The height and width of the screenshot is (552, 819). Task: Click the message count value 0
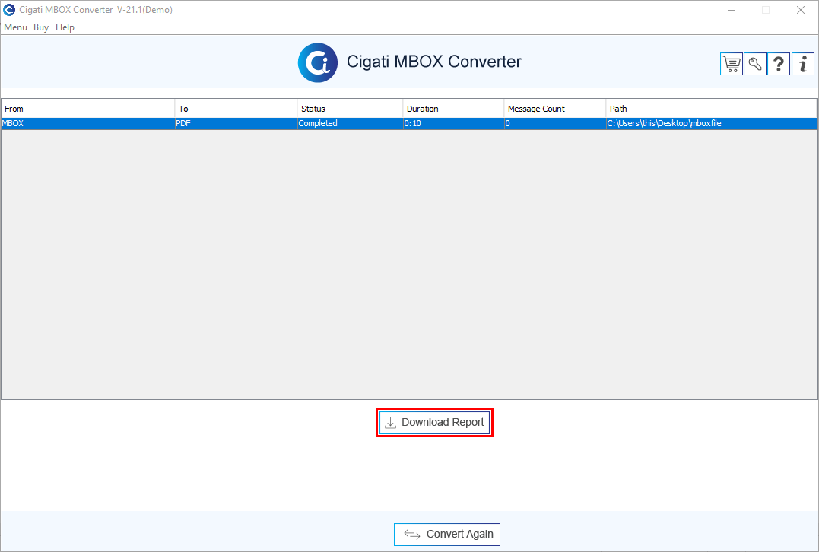click(554, 124)
